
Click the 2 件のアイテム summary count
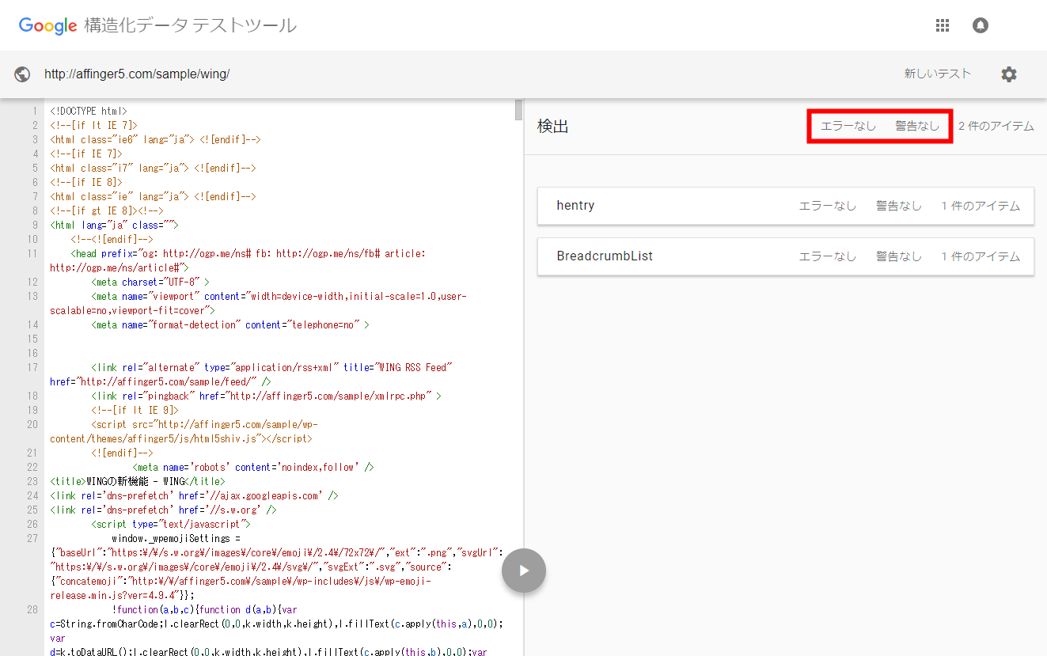click(x=996, y=126)
